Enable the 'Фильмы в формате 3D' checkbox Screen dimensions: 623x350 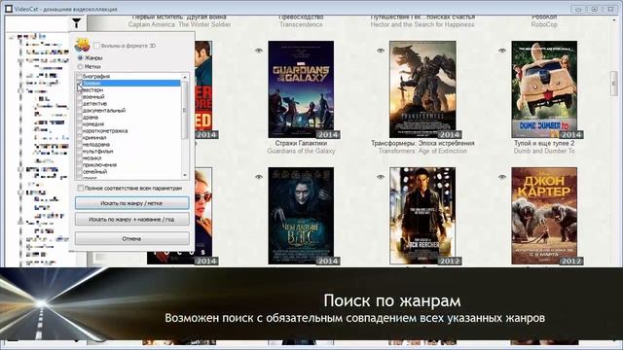(96, 46)
